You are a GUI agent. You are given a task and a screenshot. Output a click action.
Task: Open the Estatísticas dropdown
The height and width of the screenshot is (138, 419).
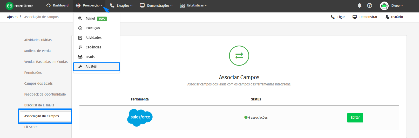[x=193, y=5]
